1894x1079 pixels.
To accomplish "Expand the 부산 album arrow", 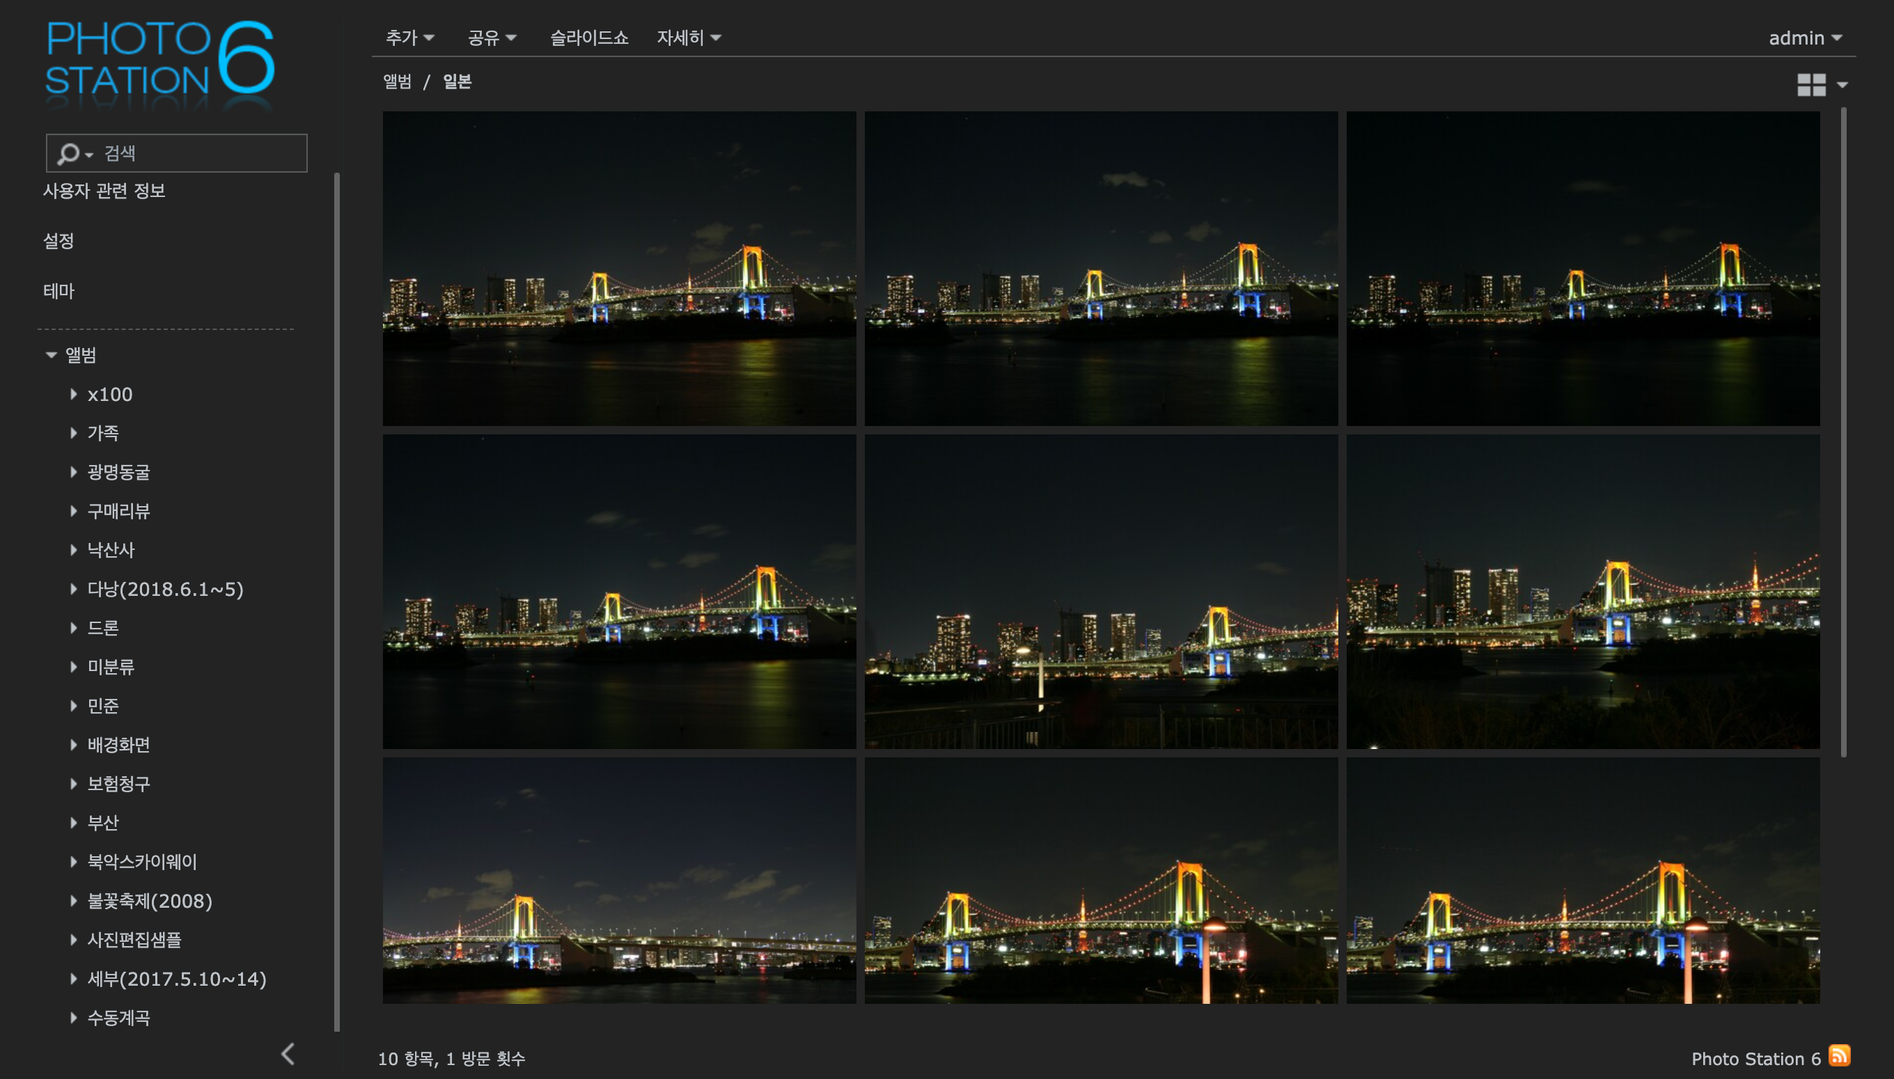I will click(73, 823).
